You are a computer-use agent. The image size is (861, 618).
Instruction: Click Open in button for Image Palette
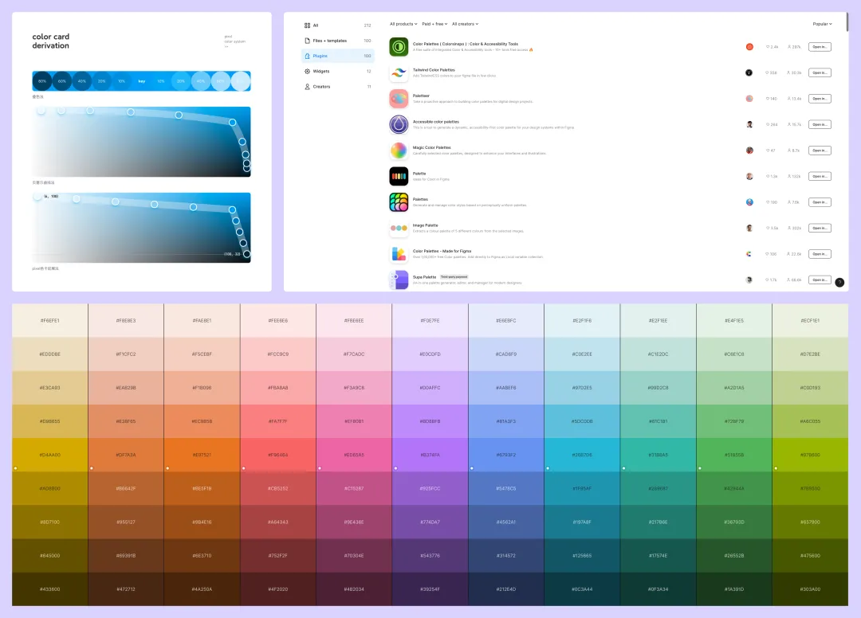[820, 228]
